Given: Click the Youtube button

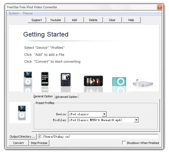Looking at the screenshot, I should [55, 20].
